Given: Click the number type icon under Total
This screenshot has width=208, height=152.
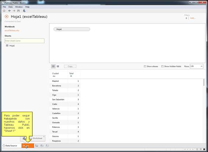Looking at the screenshot, I should point(71,76).
